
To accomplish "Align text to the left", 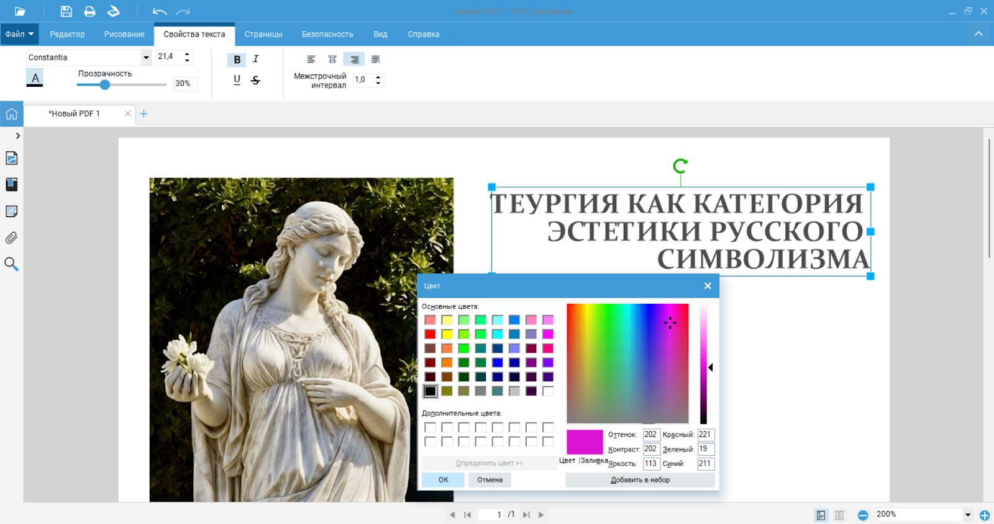I will pyautogui.click(x=311, y=60).
